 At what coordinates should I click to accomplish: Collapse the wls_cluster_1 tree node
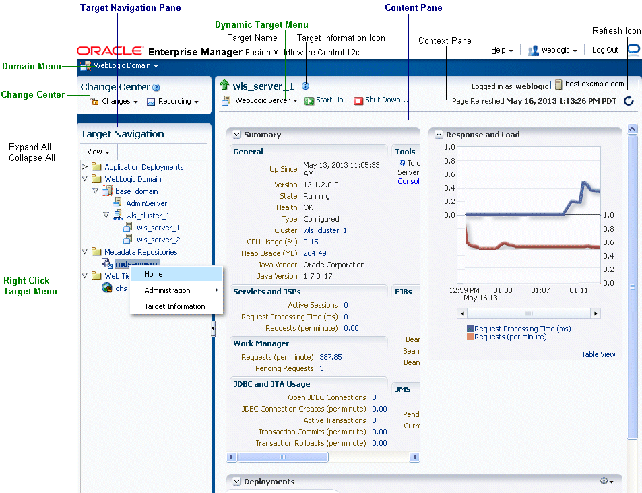[x=106, y=215]
